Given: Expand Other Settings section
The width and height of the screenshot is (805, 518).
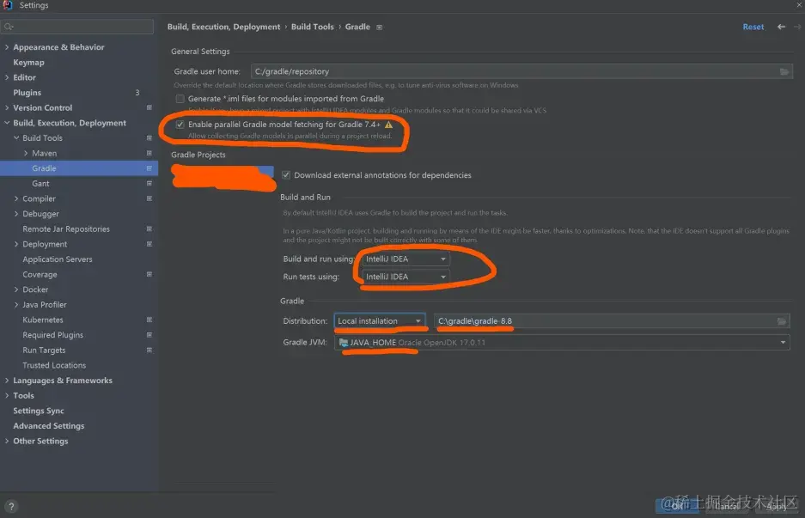Looking at the screenshot, I should point(7,441).
